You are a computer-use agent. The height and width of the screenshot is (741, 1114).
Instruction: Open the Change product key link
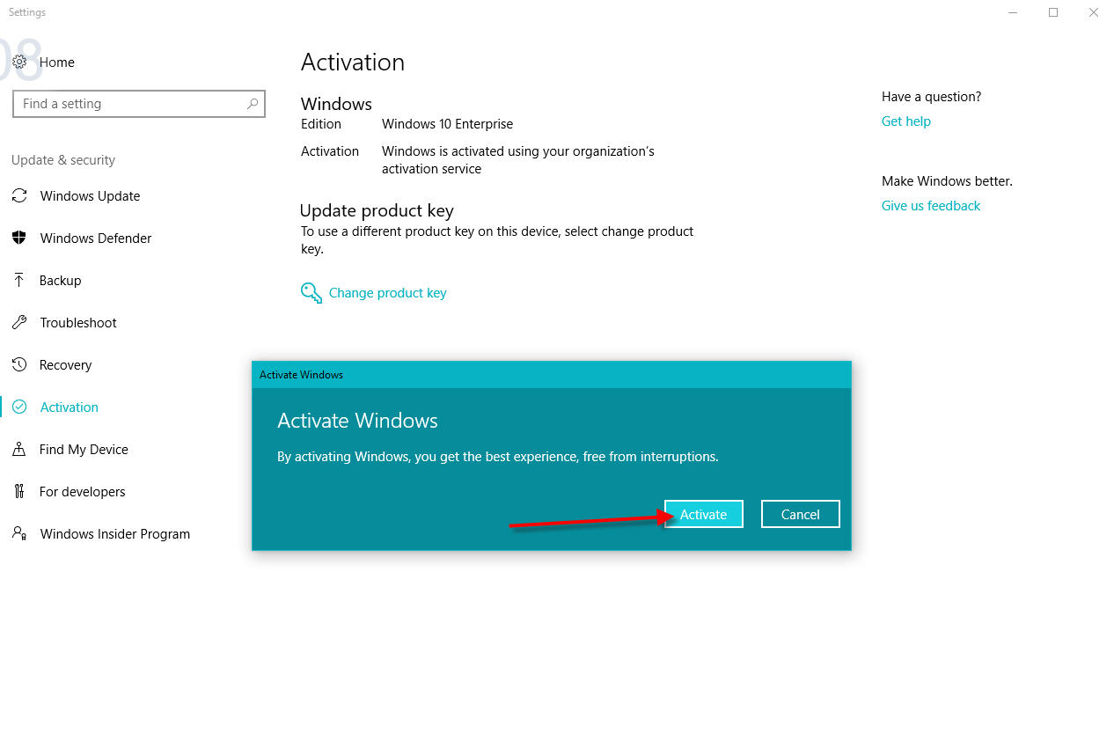point(387,293)
